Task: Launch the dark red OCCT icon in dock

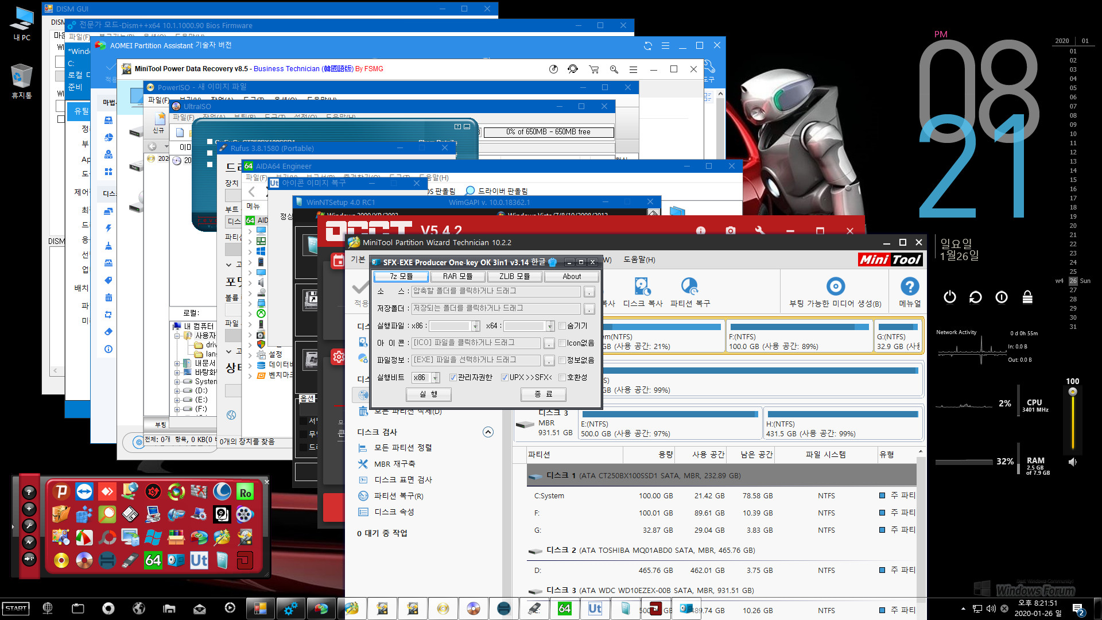Action: [x=245, y=560]
